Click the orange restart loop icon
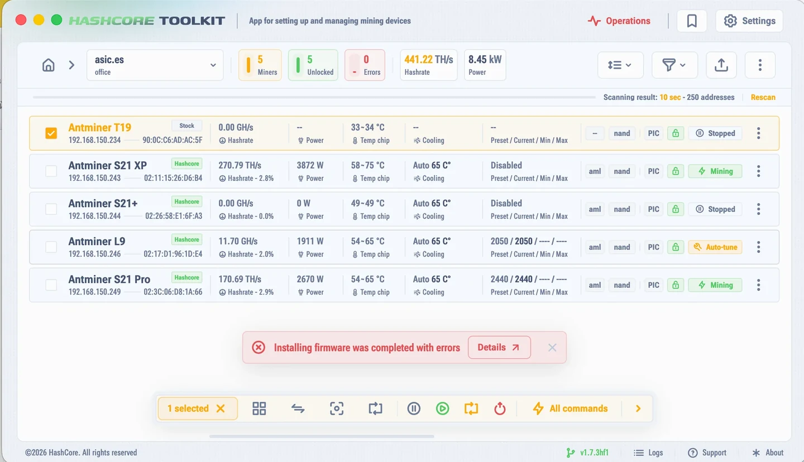This screenshot has height=462, width=804. click(471, 408)
